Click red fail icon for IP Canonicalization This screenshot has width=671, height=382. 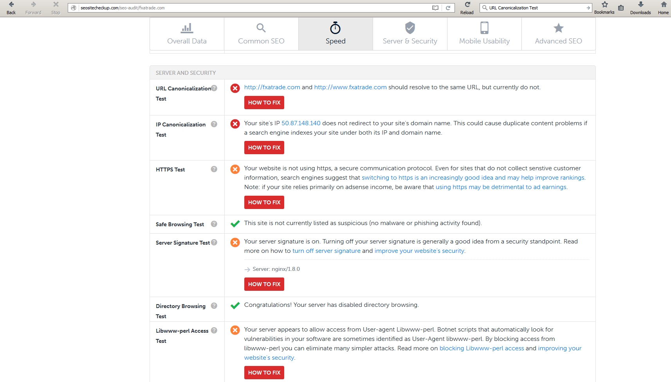[235, 124]
